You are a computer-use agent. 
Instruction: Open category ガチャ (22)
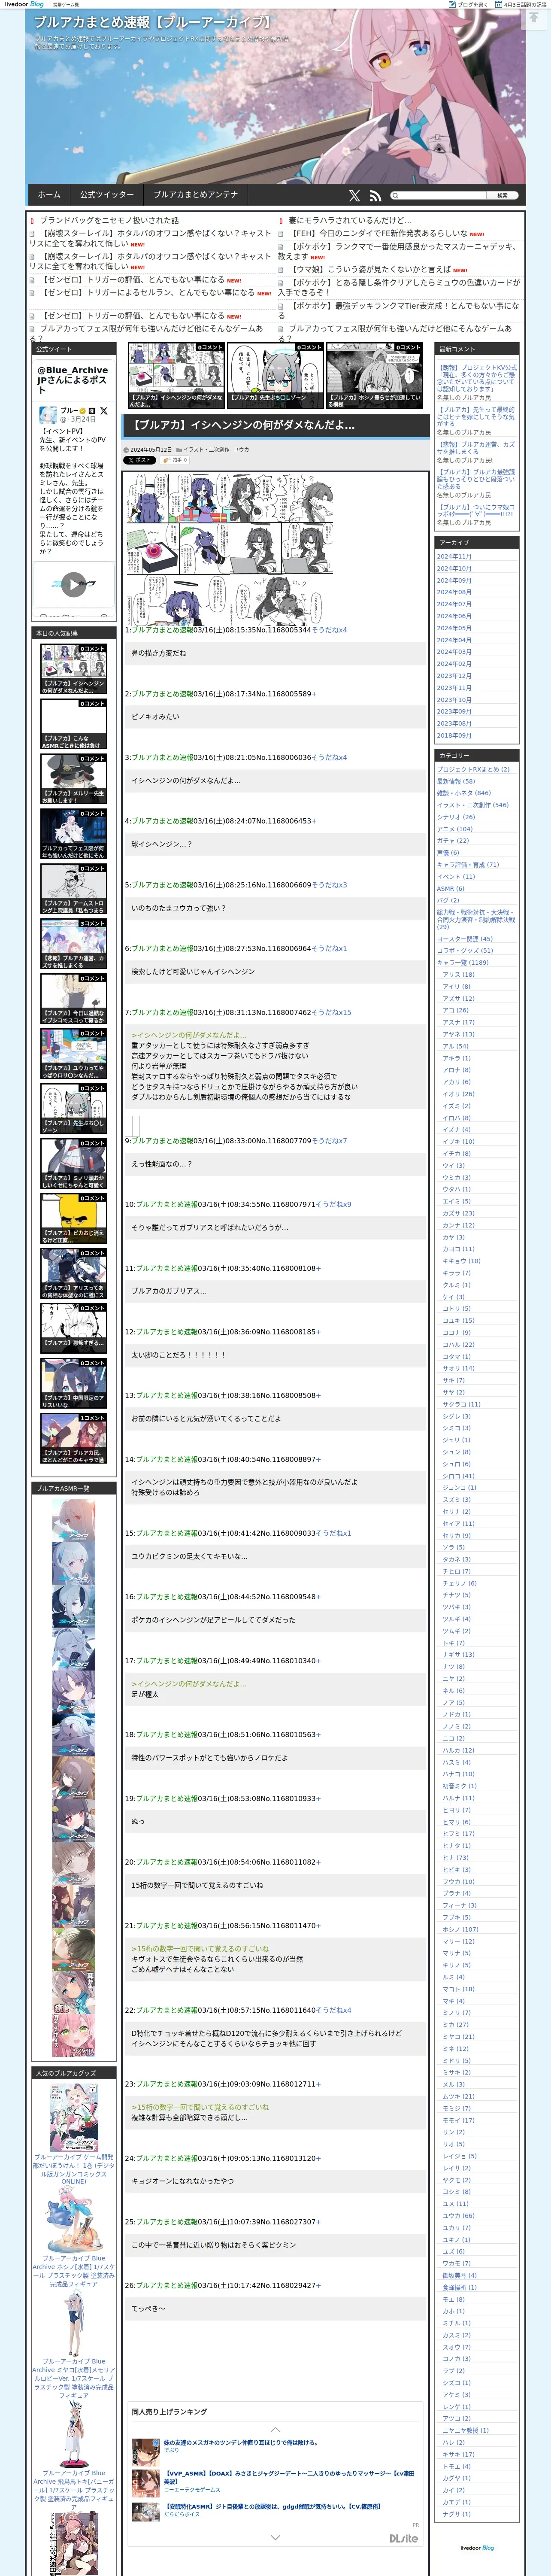tap(453, 841)
